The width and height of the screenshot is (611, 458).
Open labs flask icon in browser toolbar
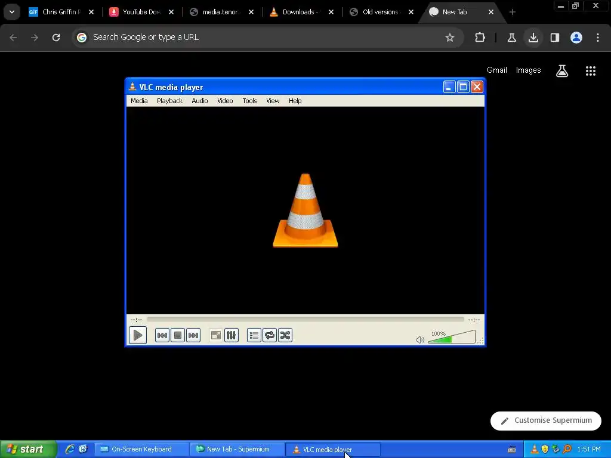click(x=511, y=38)
